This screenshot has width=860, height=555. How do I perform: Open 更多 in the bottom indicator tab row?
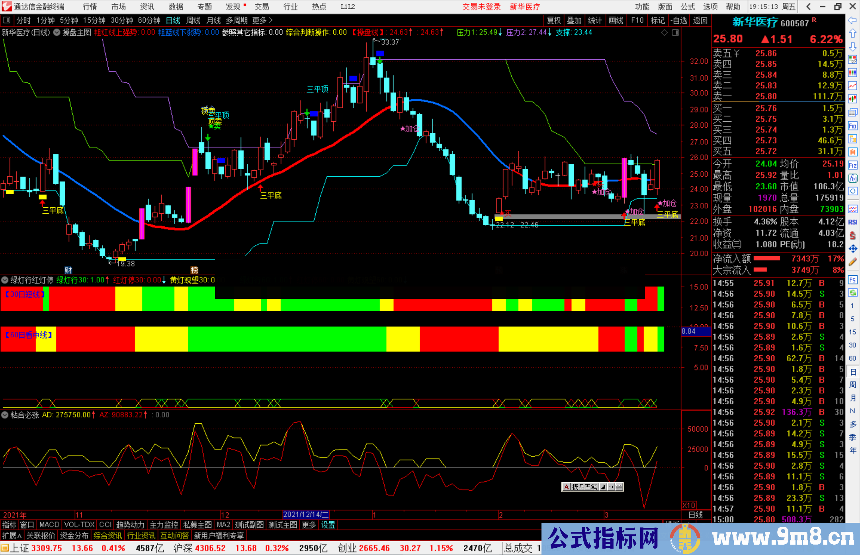tap(309, 525)
